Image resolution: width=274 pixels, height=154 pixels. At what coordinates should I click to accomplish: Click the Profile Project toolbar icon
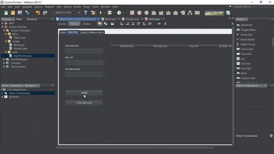point(119,13)
